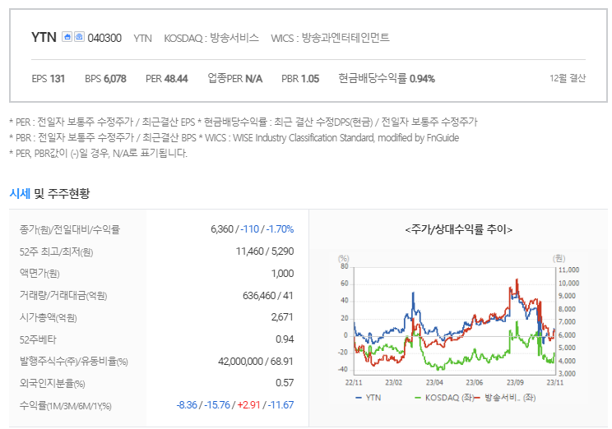Screen dimensions: 612x429
Task: Click the 주가/상대수익률 추이 chart title
Action: coord(459,229)
